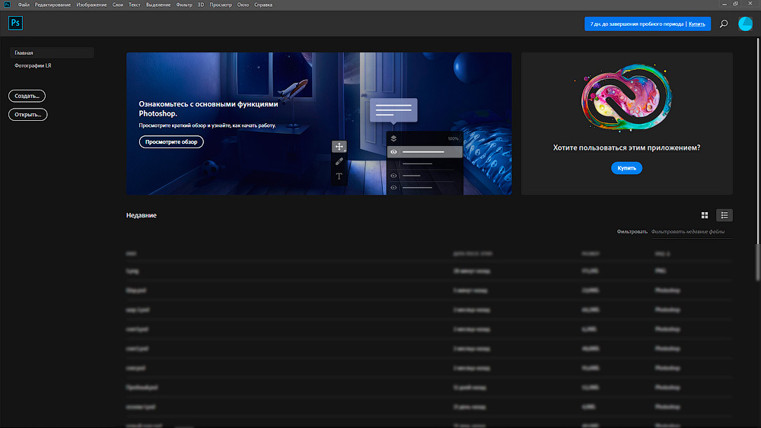Click blue Купить button under Creative Cloud logo
Screen dimensions: 761x428
(x=626, y=168)
